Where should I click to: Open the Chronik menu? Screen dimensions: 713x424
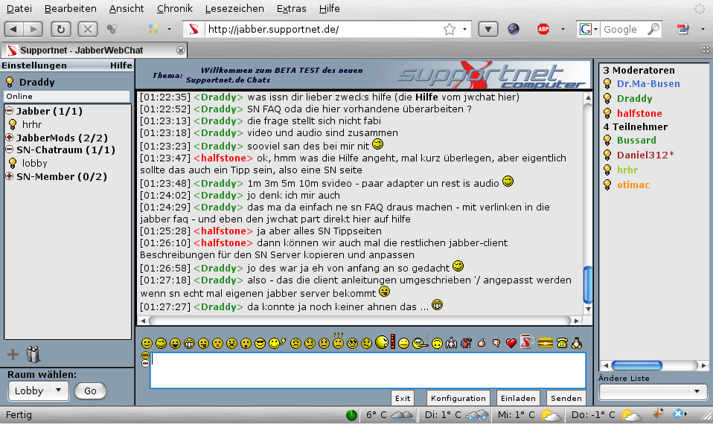(175, 9)
